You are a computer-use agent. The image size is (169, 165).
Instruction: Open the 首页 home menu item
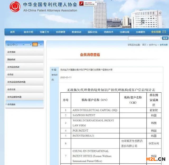point(12,32)
